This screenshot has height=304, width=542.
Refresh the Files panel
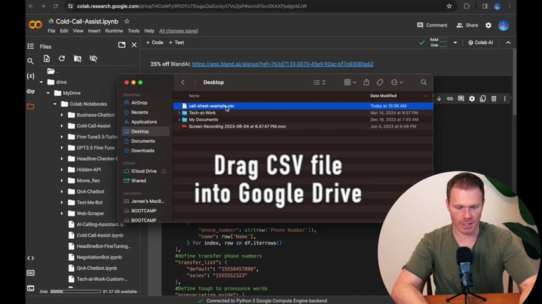point(62,58)
